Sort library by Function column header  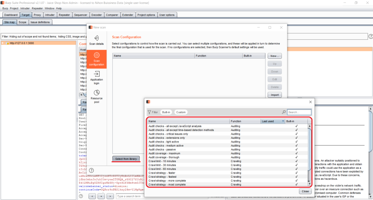pyautogui.click(x=245, y=121)
